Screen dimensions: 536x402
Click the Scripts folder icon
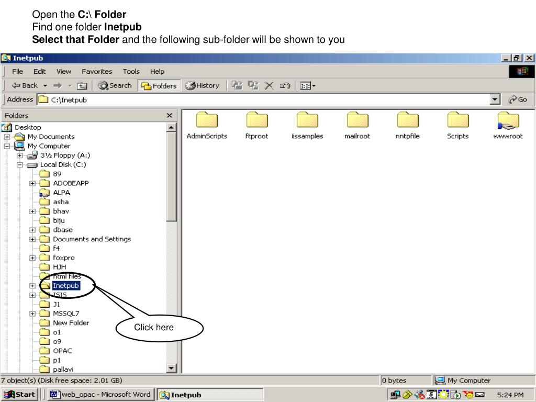[457, 120]
